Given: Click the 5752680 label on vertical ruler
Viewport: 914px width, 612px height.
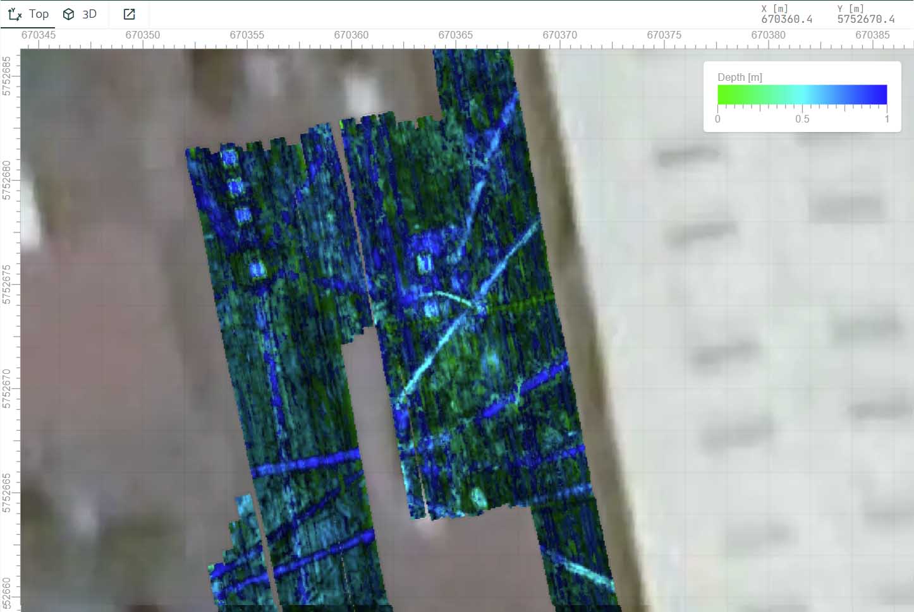Looking at the screenshot, I should 6,180.
